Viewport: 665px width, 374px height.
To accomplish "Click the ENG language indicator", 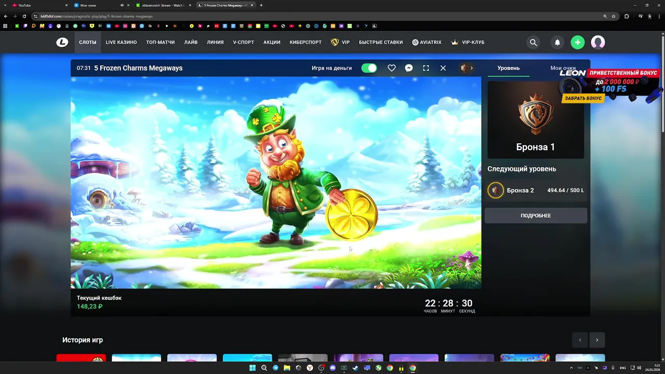I will (x=623, y=368).
